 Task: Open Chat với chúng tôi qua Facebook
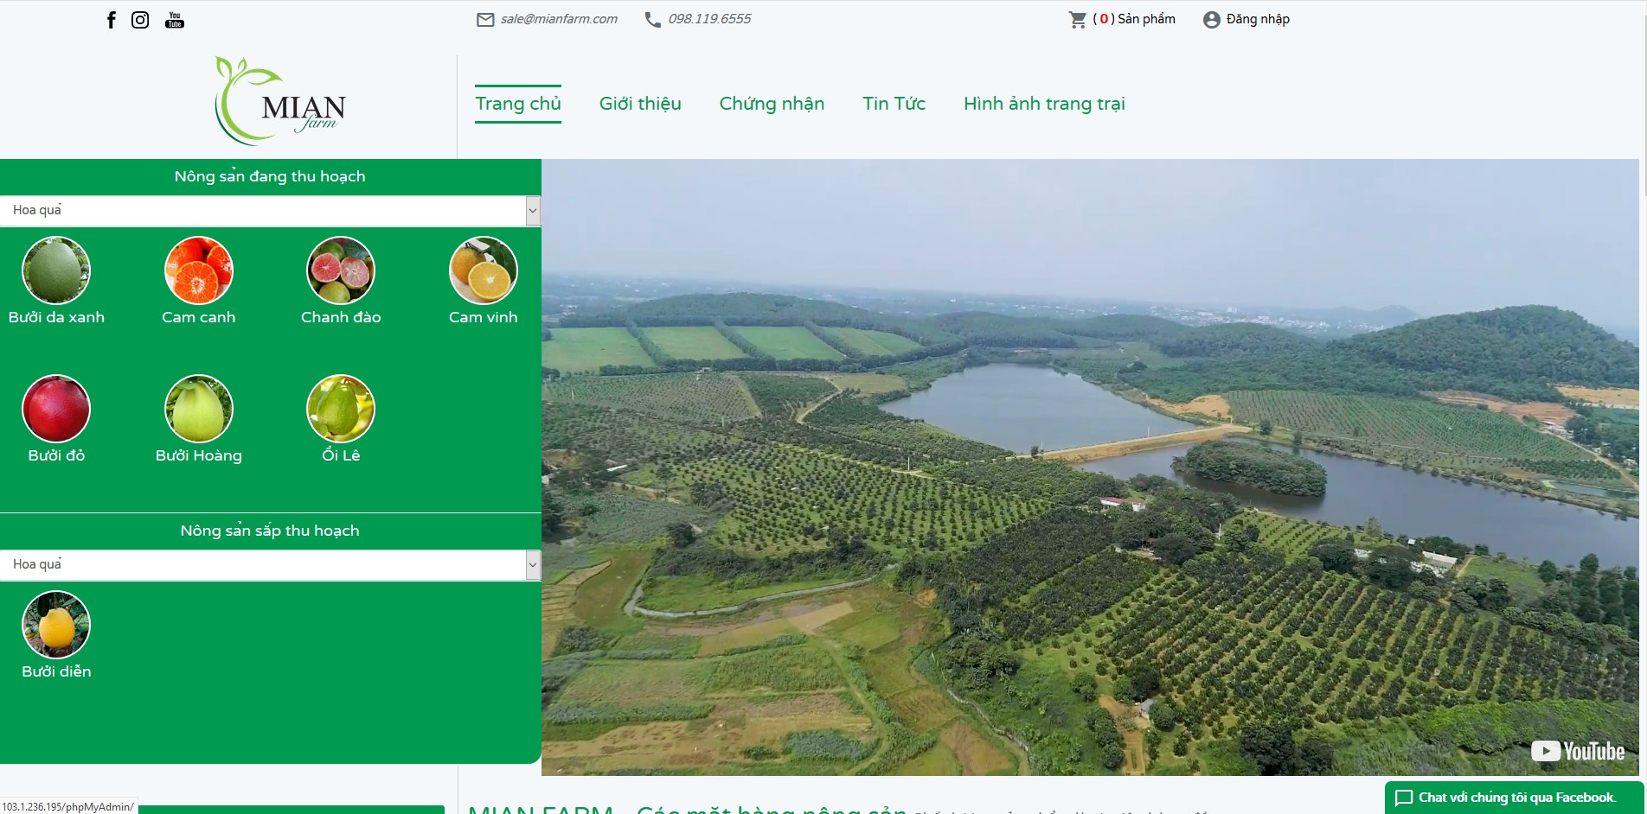(1516, 798)
